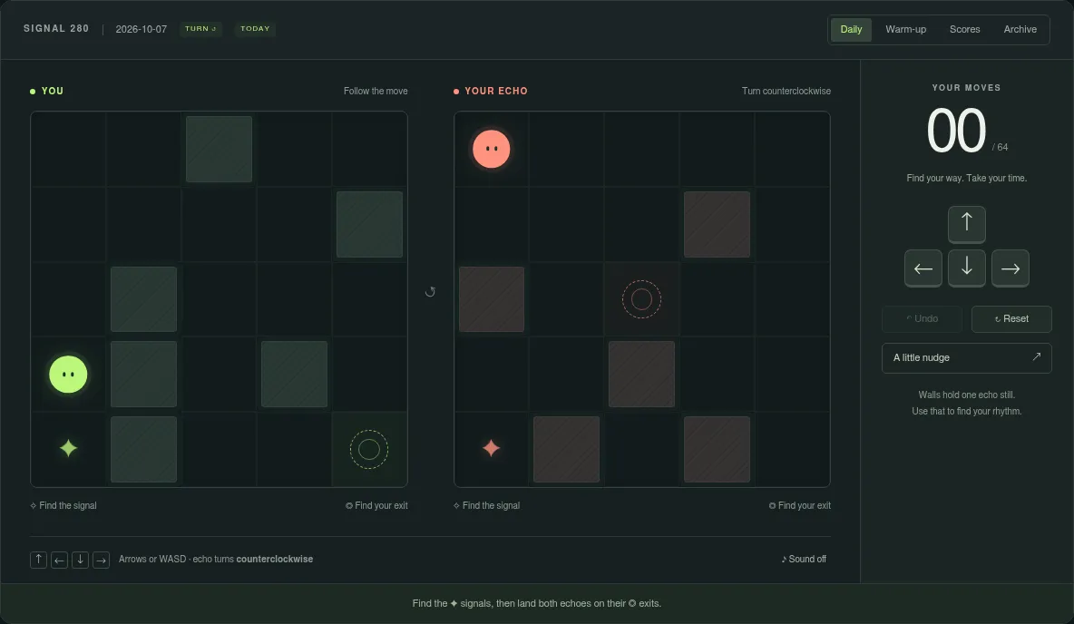The image size is (1074, 624).
Task: Switch to the Warm-up tab
Action: click(x=905, y=29)
